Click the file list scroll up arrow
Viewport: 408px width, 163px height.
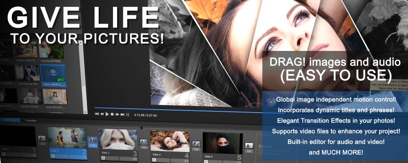[81, 42]
